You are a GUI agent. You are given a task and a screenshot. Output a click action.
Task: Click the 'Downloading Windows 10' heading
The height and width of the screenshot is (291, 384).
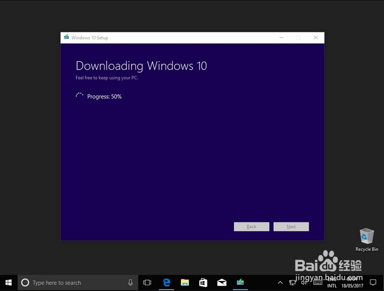click(141, 66)
